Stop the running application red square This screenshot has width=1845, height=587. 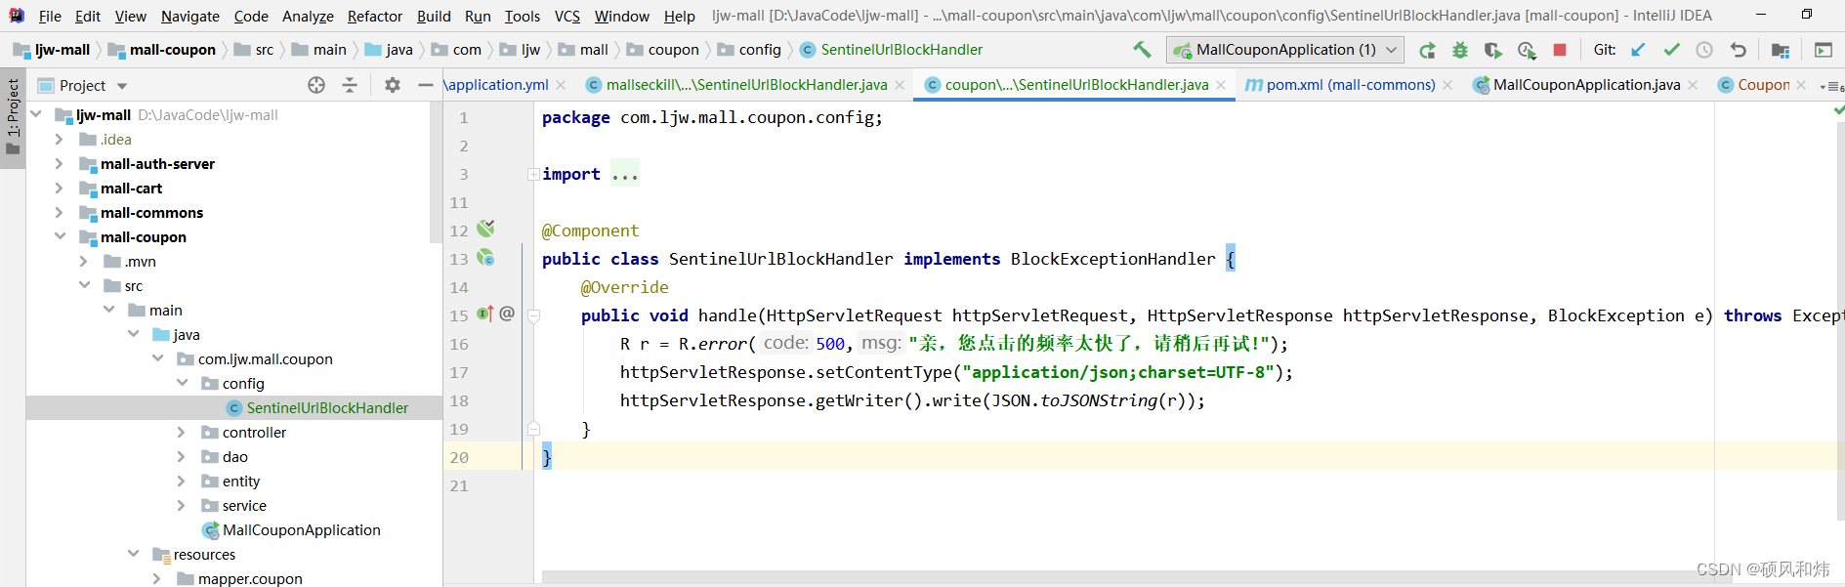point(1560,50)
